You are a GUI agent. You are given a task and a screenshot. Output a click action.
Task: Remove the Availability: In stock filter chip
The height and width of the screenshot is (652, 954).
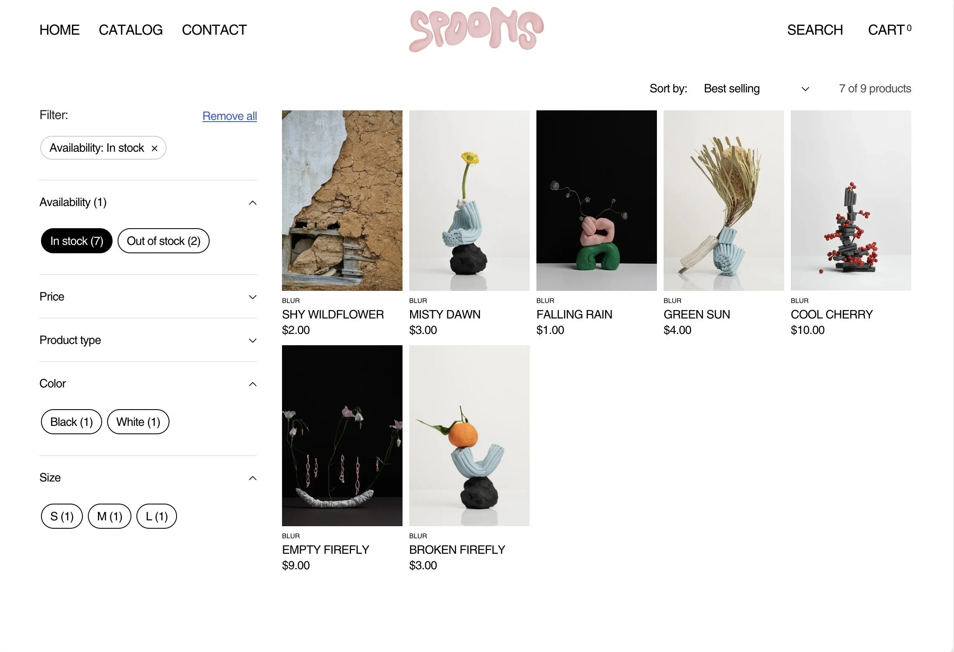154,148
